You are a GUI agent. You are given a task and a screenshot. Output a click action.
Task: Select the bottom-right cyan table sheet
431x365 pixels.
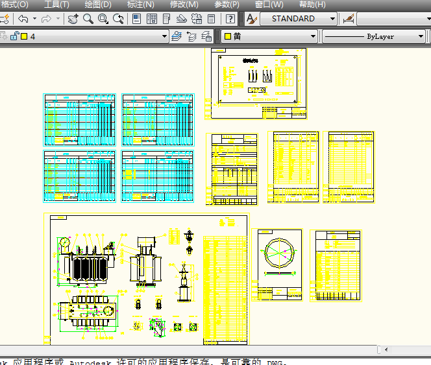coord(158,176)
